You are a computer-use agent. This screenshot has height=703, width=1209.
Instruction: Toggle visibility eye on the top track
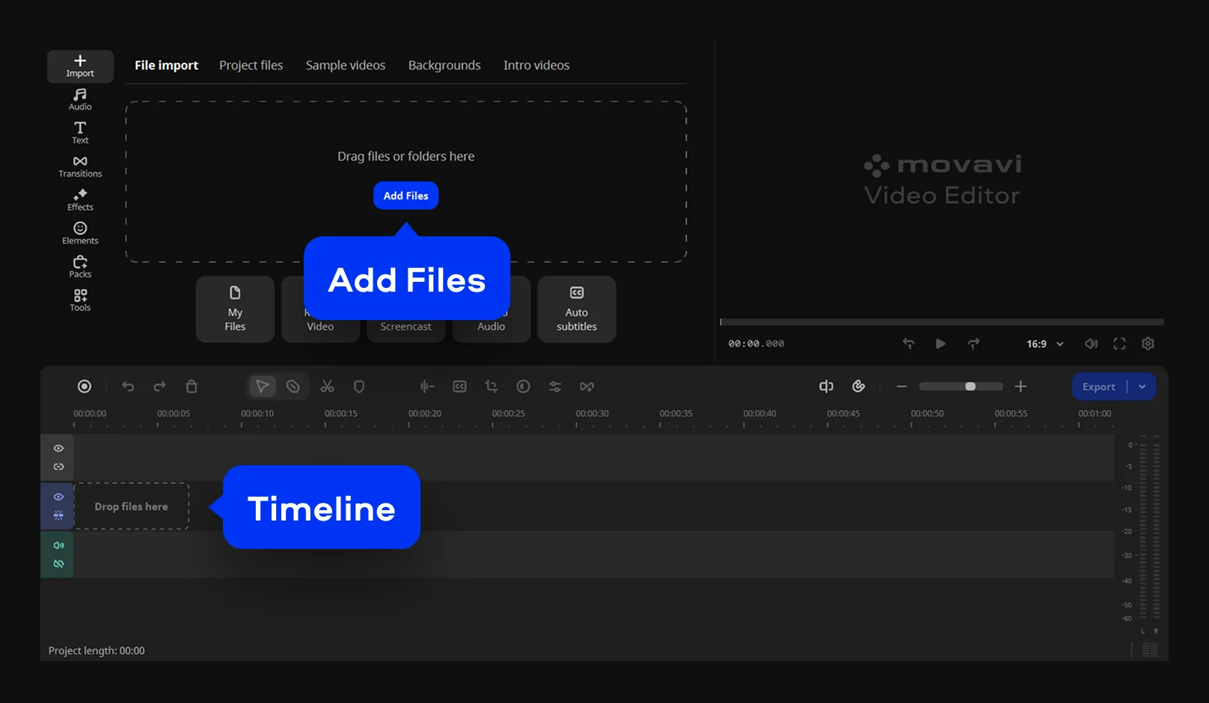point(58,448)
